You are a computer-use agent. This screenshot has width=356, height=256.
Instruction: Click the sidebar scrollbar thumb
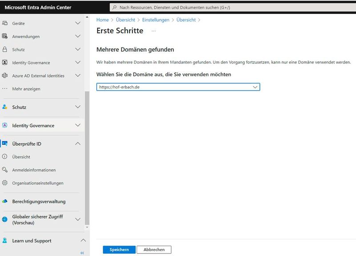87,158
